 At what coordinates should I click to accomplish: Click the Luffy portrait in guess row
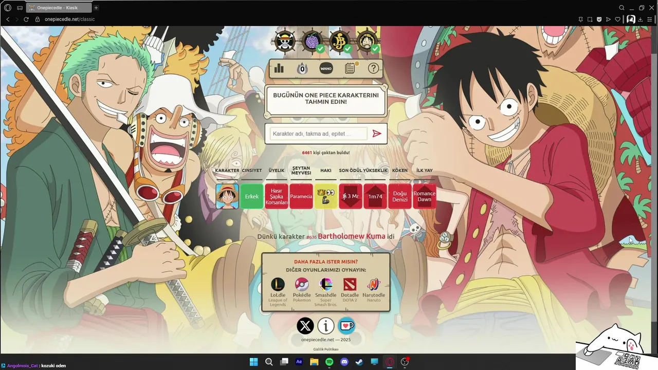point(227,196)
